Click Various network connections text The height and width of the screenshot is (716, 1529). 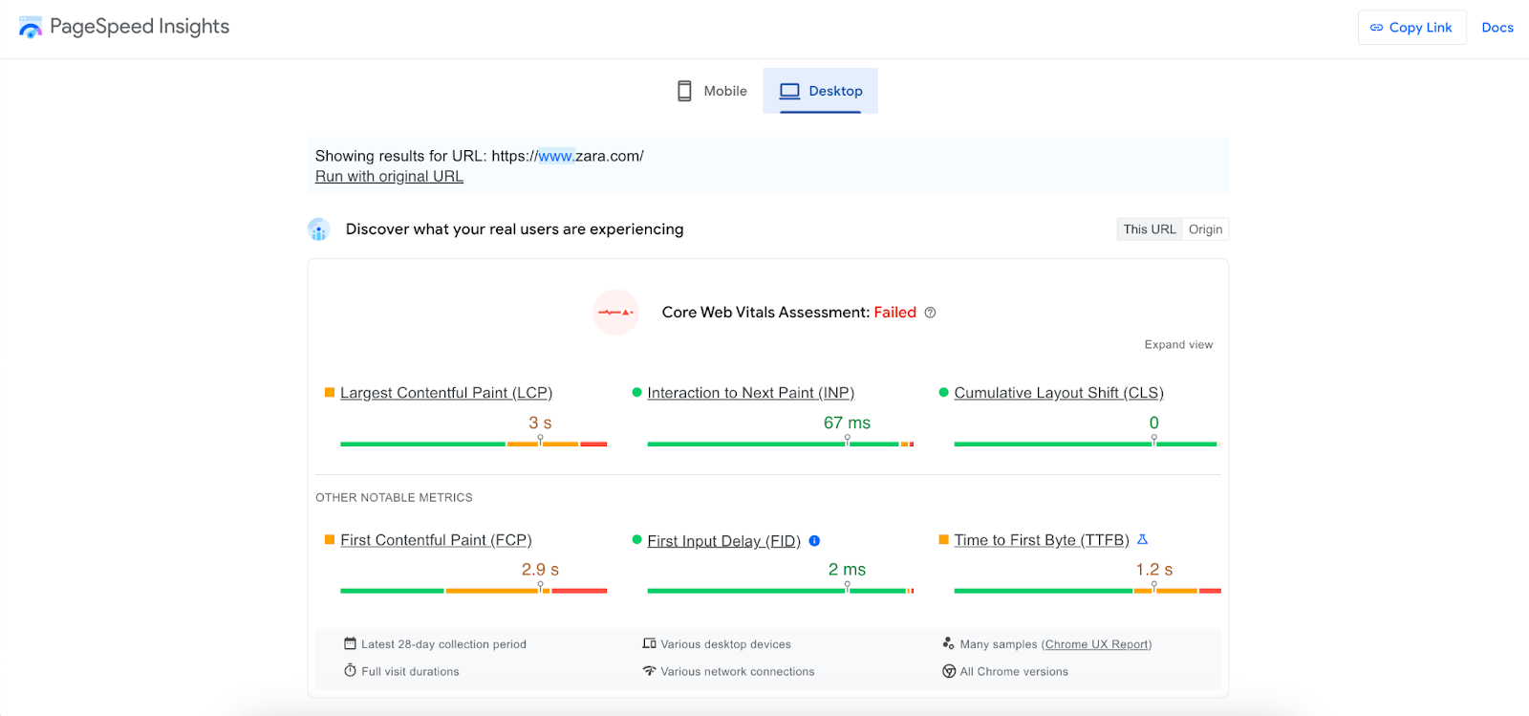[x=738, y=672]
